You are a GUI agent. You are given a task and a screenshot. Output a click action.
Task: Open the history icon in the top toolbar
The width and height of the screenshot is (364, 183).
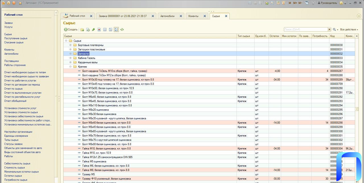(272, 3)
